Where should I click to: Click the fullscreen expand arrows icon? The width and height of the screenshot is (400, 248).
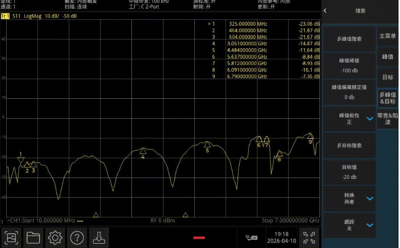tap(309, 238)
